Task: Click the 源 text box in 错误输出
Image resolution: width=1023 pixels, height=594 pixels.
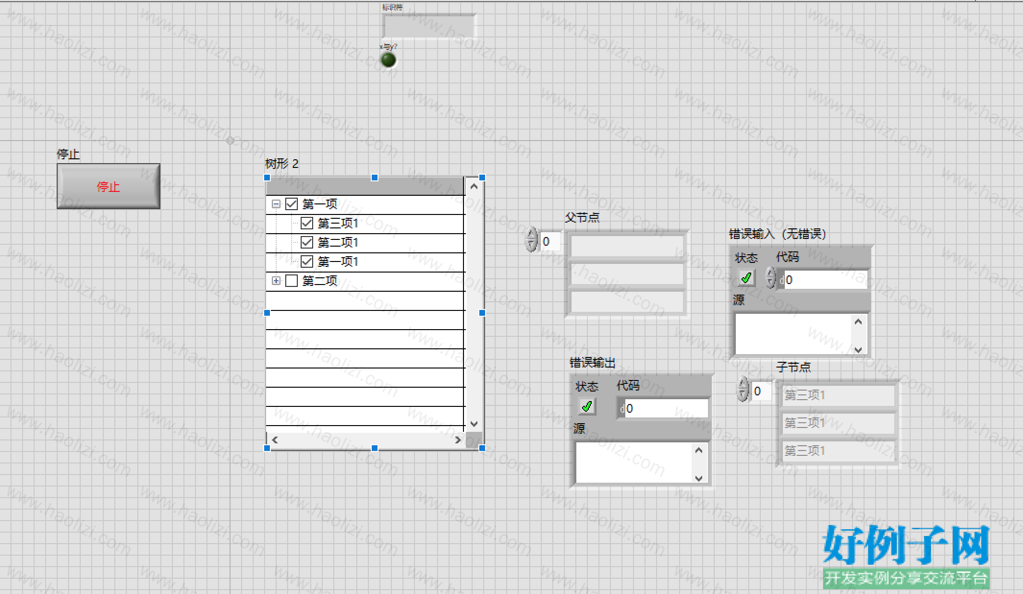Action: click(x=633, y=463)
